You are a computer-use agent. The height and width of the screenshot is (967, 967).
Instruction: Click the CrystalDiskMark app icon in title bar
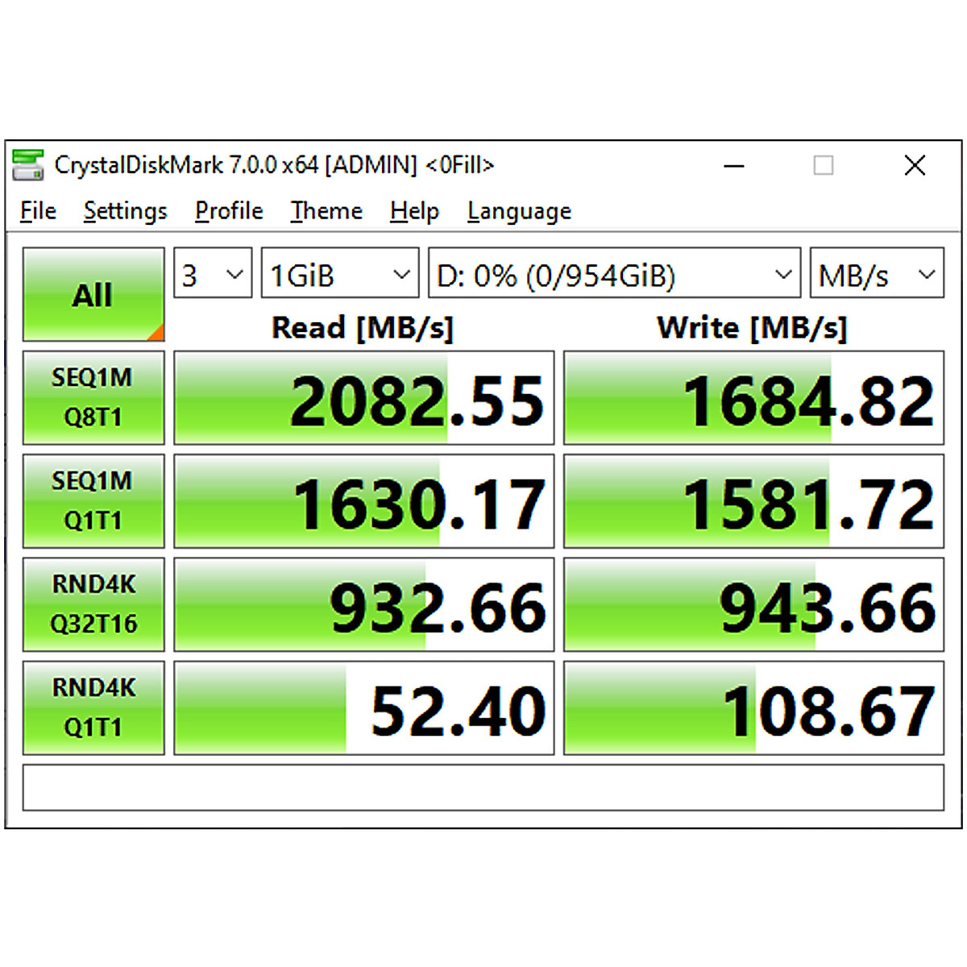coord(28,165)
